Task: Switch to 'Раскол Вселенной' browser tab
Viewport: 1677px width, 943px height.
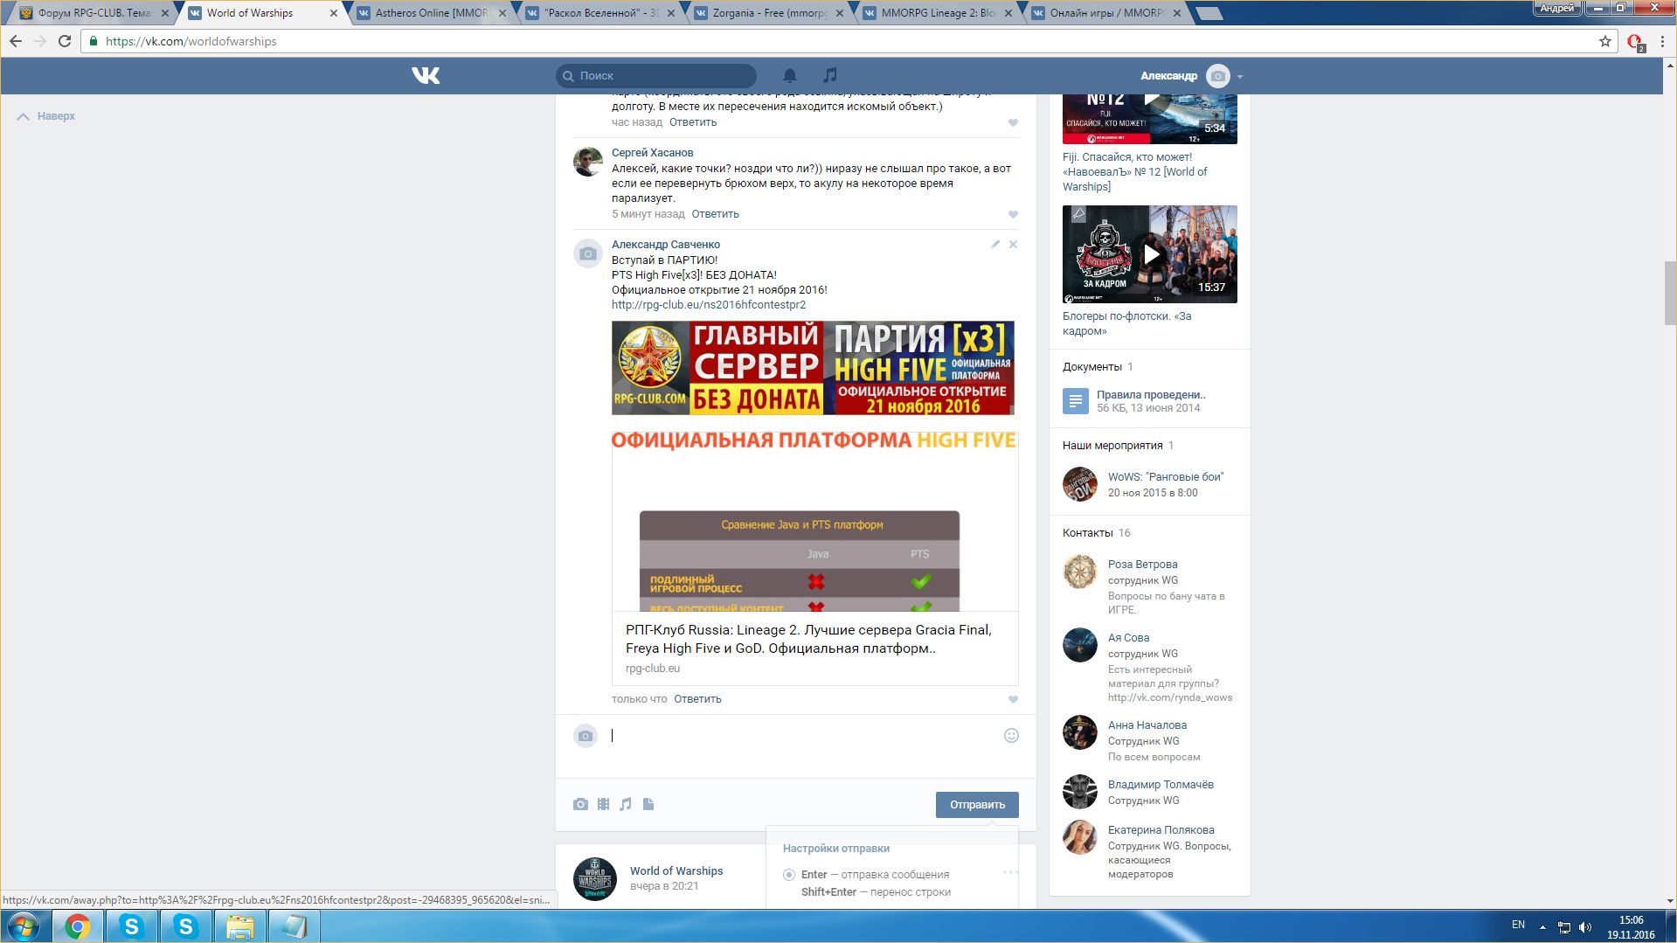Action: pos(601,13)
